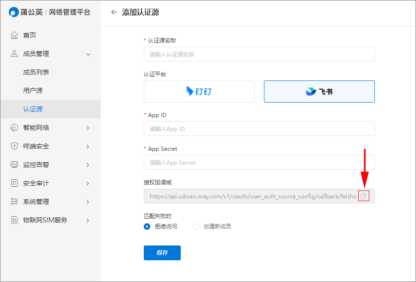Screen dimensions: 416x282
Task: Click the 安全审计 document icon
Action: pos(14,183)
